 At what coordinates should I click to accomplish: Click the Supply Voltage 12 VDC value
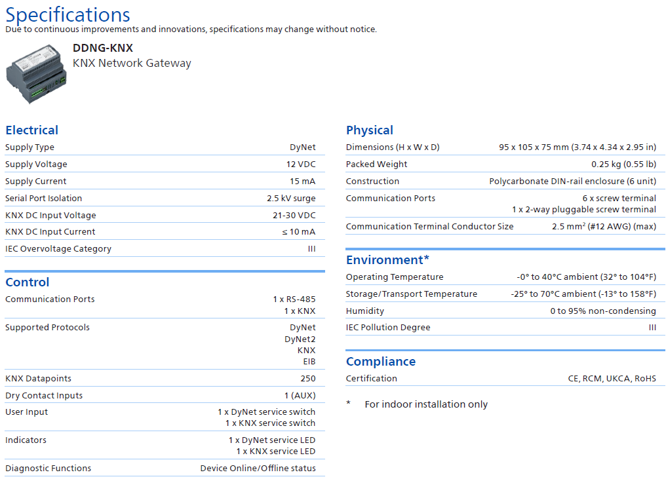tap(300, 164)
